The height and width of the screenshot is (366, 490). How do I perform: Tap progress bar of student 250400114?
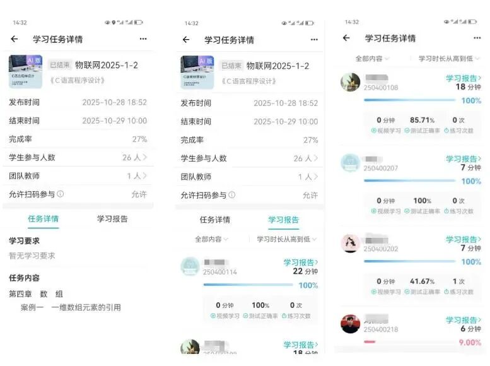(248, 285)
